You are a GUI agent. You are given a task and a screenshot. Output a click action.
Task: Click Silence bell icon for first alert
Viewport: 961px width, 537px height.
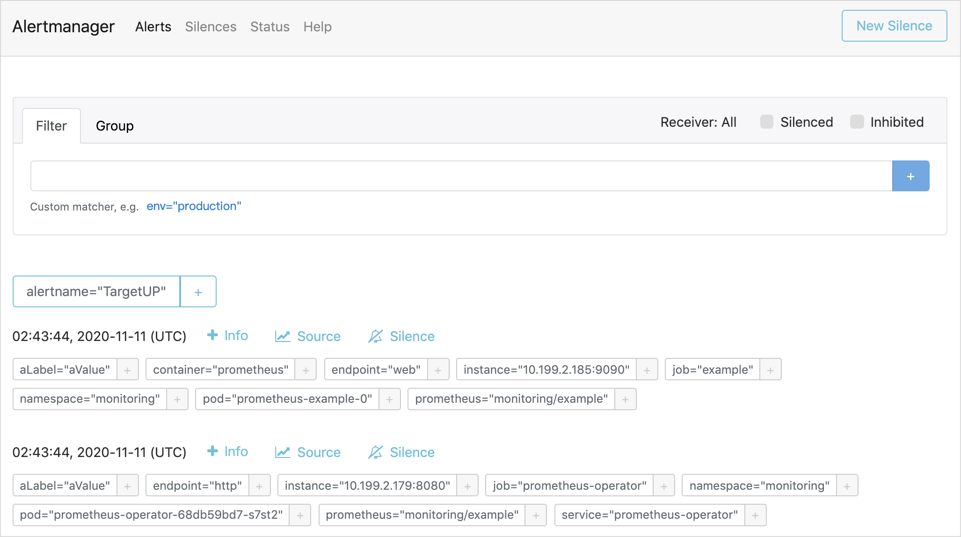(375, 336)
